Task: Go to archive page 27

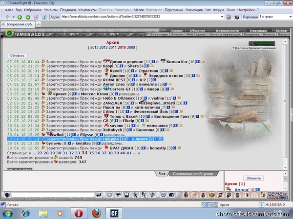Action: [40, 153]
